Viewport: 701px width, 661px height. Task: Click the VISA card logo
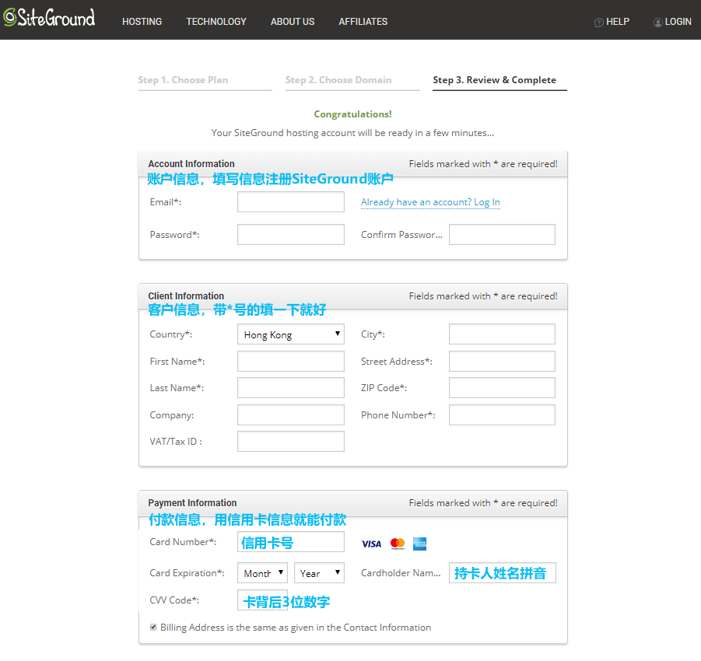coord(371,544)
